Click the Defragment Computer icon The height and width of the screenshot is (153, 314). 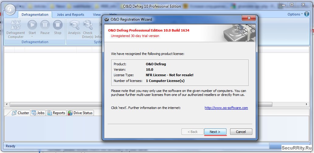16,25
